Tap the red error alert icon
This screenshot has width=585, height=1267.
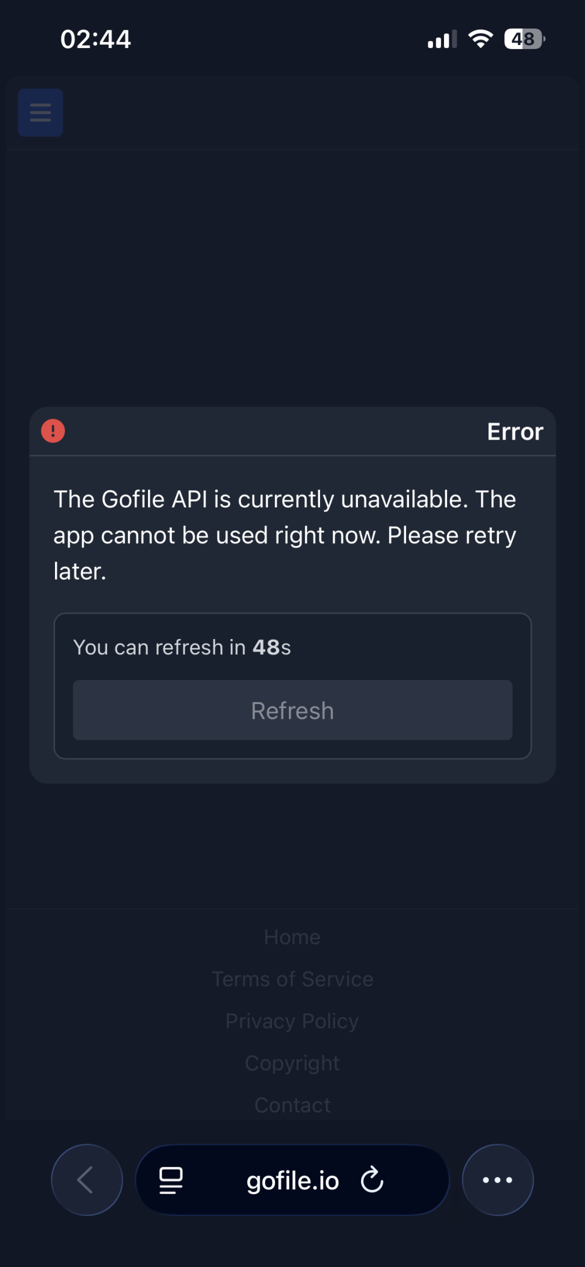point(53,431)
